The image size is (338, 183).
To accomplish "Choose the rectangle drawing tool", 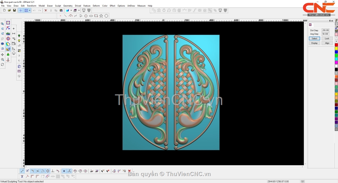I will pos(96,16).
